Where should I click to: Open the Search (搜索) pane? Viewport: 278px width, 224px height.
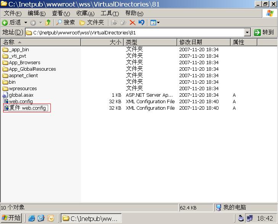66,23
